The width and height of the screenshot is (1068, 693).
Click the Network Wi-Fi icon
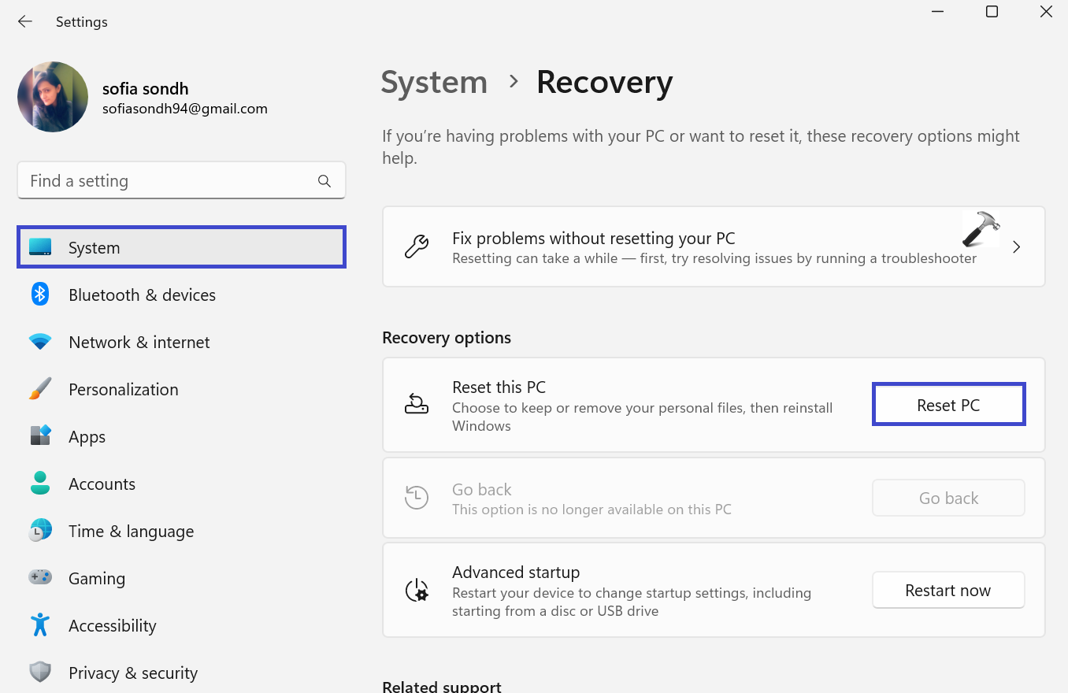[x=40, y=342]
